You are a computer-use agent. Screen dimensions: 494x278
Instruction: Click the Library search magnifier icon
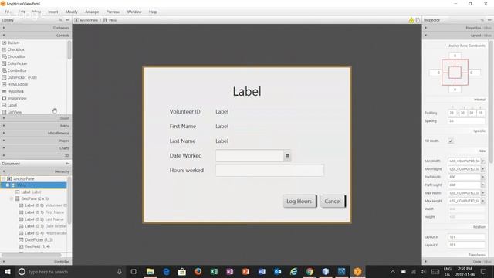(x=60, y=20)
